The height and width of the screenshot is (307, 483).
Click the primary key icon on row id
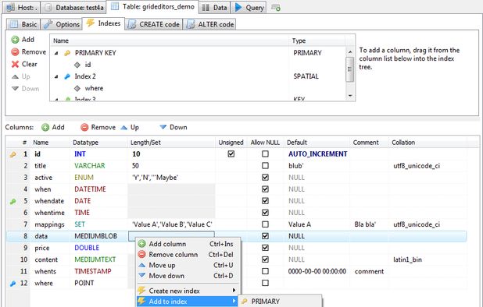(13, 154)
